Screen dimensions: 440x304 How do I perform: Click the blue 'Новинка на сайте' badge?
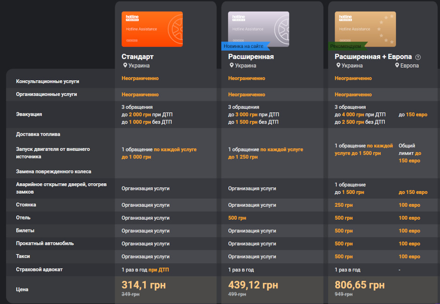coord(245,46)
